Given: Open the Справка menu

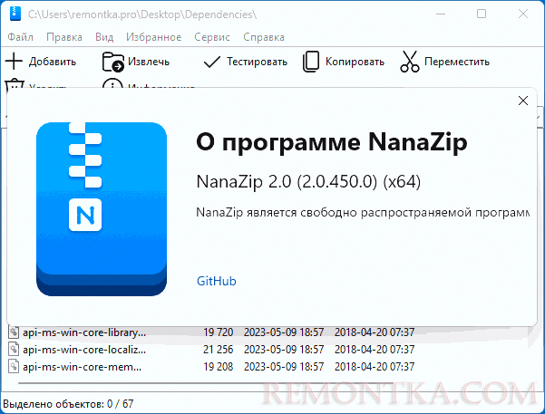Looking at the screenshot, I should pyautogui.click(x=264, y=37).
